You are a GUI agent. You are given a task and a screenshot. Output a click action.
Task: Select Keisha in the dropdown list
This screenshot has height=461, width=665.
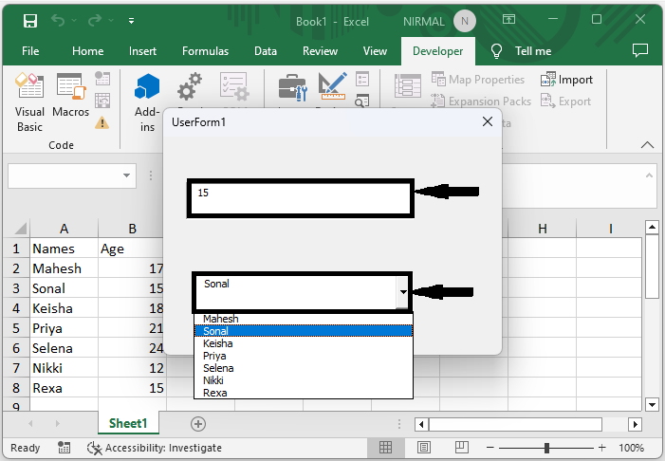point(304,343)
